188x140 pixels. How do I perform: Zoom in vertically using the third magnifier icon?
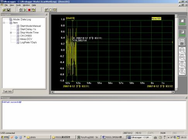pyautogui.click(x=182, y=64)
